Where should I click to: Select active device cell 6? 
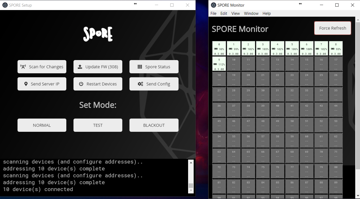[x=307, y=48]
